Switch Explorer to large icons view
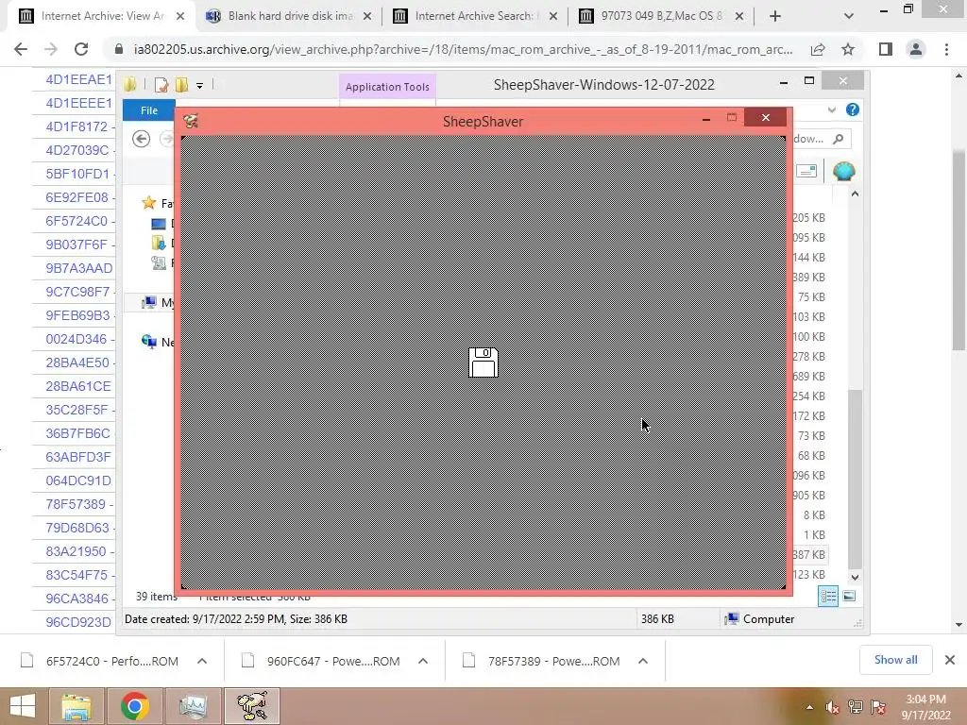Image resolution: width=967 pixels, height=725 pixels. [x=849, y=597]
